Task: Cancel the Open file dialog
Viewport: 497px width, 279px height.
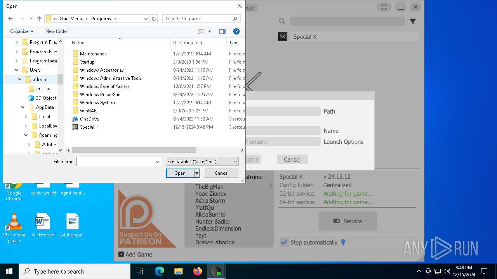Action: (x=222, y=173)
